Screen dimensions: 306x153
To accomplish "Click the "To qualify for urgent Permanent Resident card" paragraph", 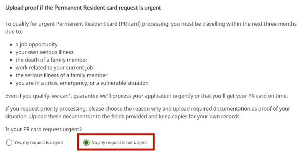I will click(151, 28).
